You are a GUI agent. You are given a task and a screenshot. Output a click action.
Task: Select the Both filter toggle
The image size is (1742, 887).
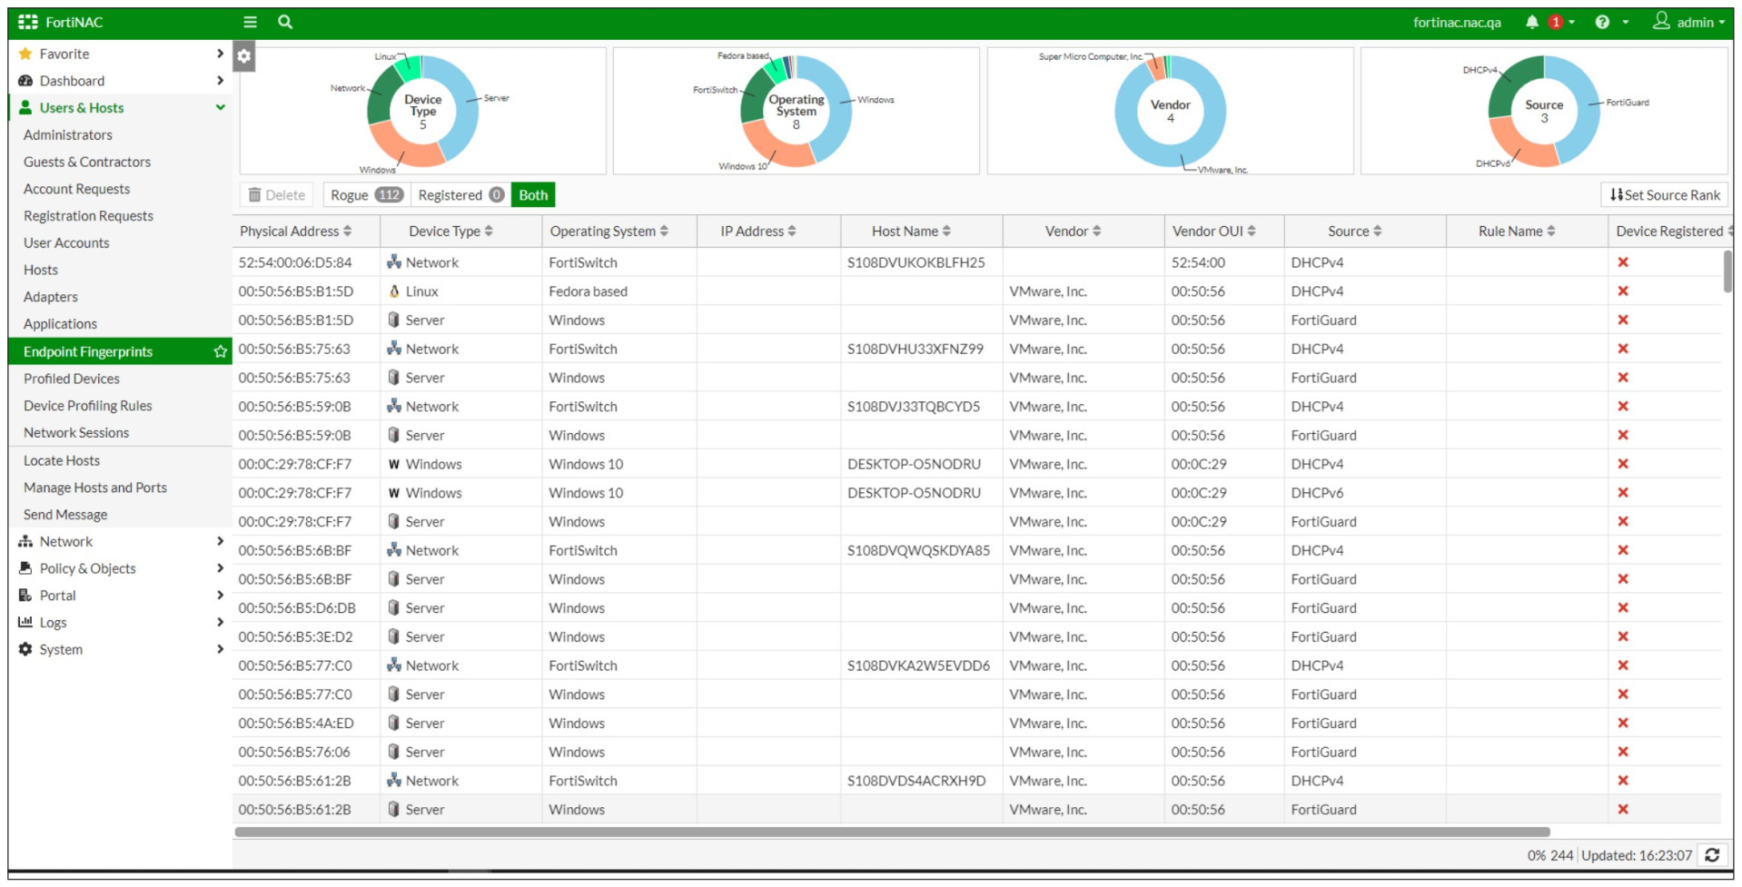(533, 195)
